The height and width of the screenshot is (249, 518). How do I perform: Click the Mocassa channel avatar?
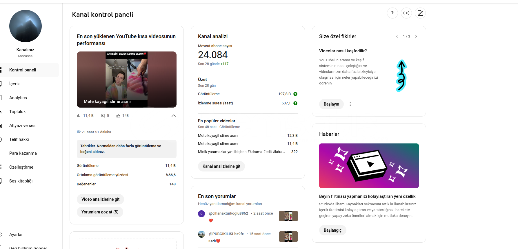pyautogui.click(x=26, y=26)
